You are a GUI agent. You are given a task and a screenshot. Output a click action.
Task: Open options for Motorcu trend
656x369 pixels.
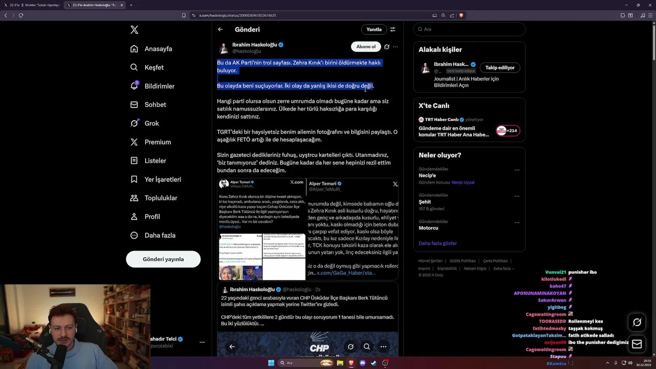coord(517,222)
